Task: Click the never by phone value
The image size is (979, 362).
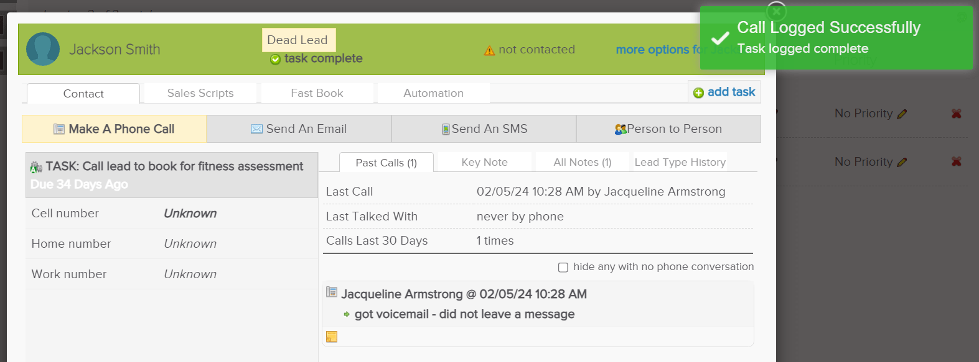Action: (520, 217)
